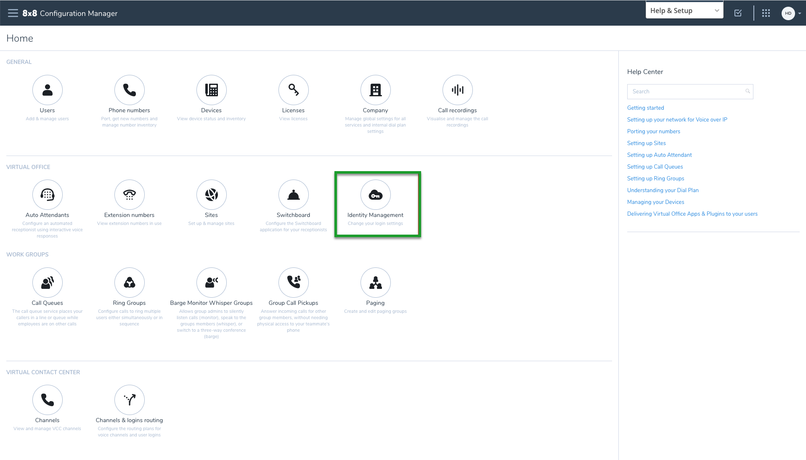
Task: Click the 'View extension numbers in use' text
Action: (x=129, y=224)
